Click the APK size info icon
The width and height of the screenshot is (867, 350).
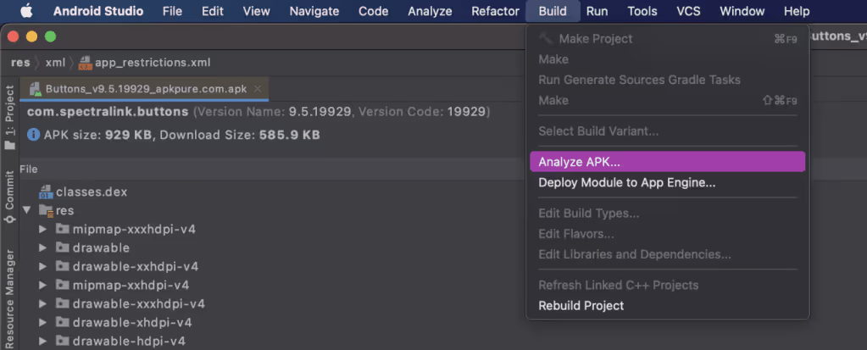tap(33, 135)
